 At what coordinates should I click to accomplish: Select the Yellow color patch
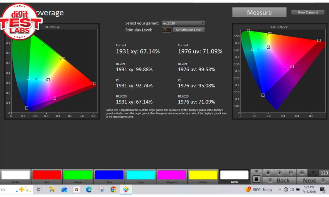203,177
